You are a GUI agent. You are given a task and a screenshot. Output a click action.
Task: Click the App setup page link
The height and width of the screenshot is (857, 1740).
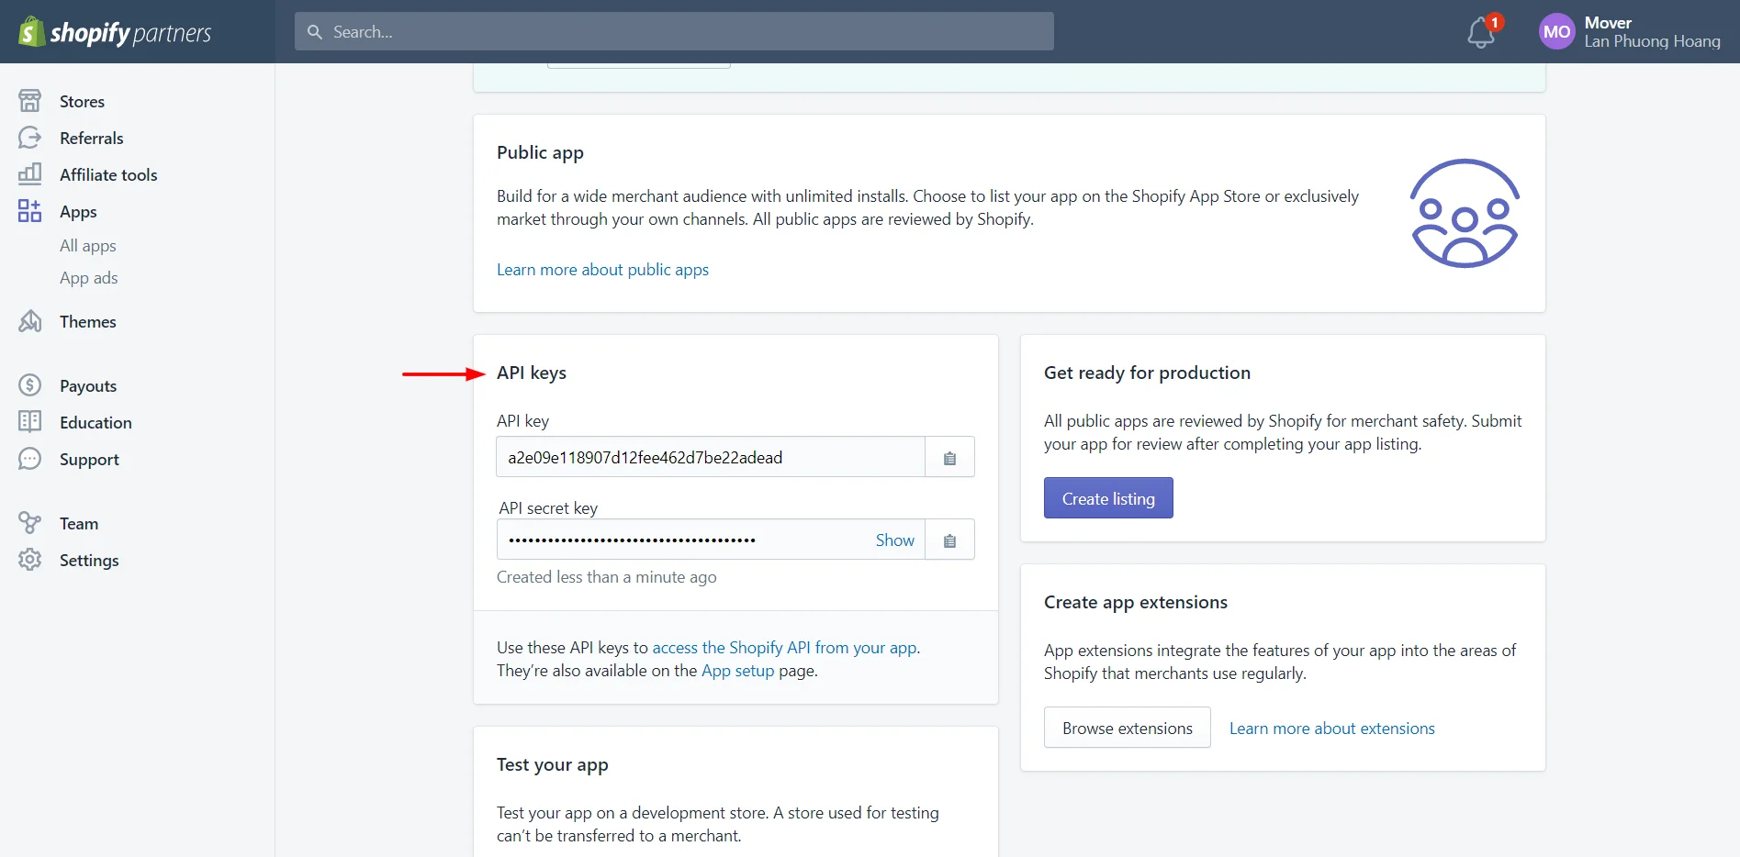pyautogui.click(x=737, y=670)
